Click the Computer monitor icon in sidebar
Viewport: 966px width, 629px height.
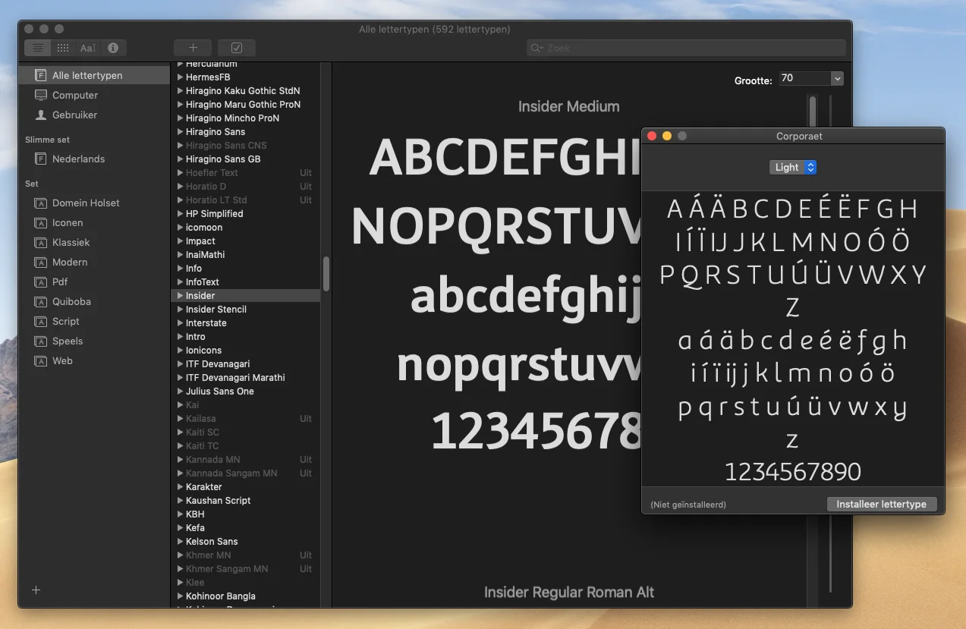[x=40, y=95]
